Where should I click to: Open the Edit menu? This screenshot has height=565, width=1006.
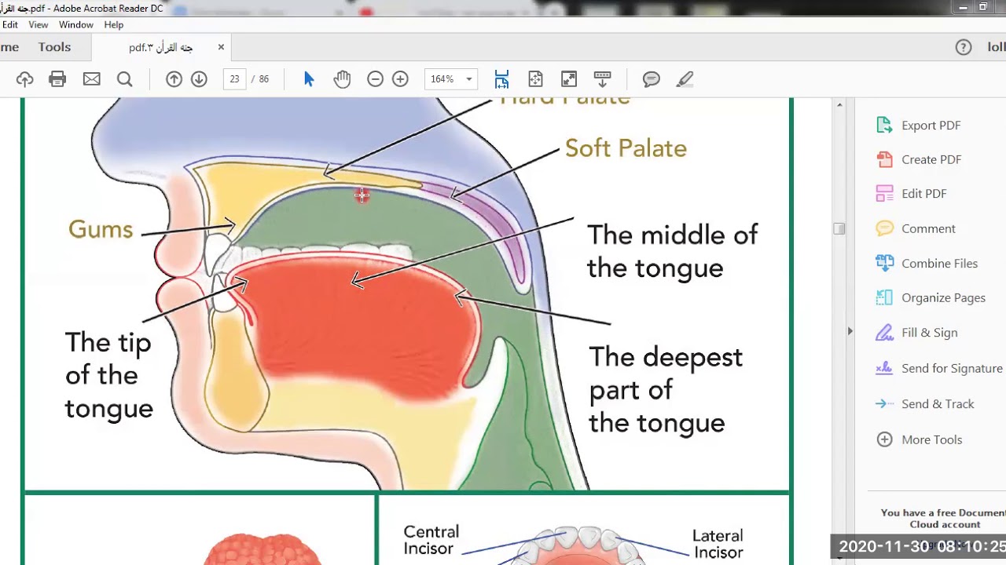(9, 25)
